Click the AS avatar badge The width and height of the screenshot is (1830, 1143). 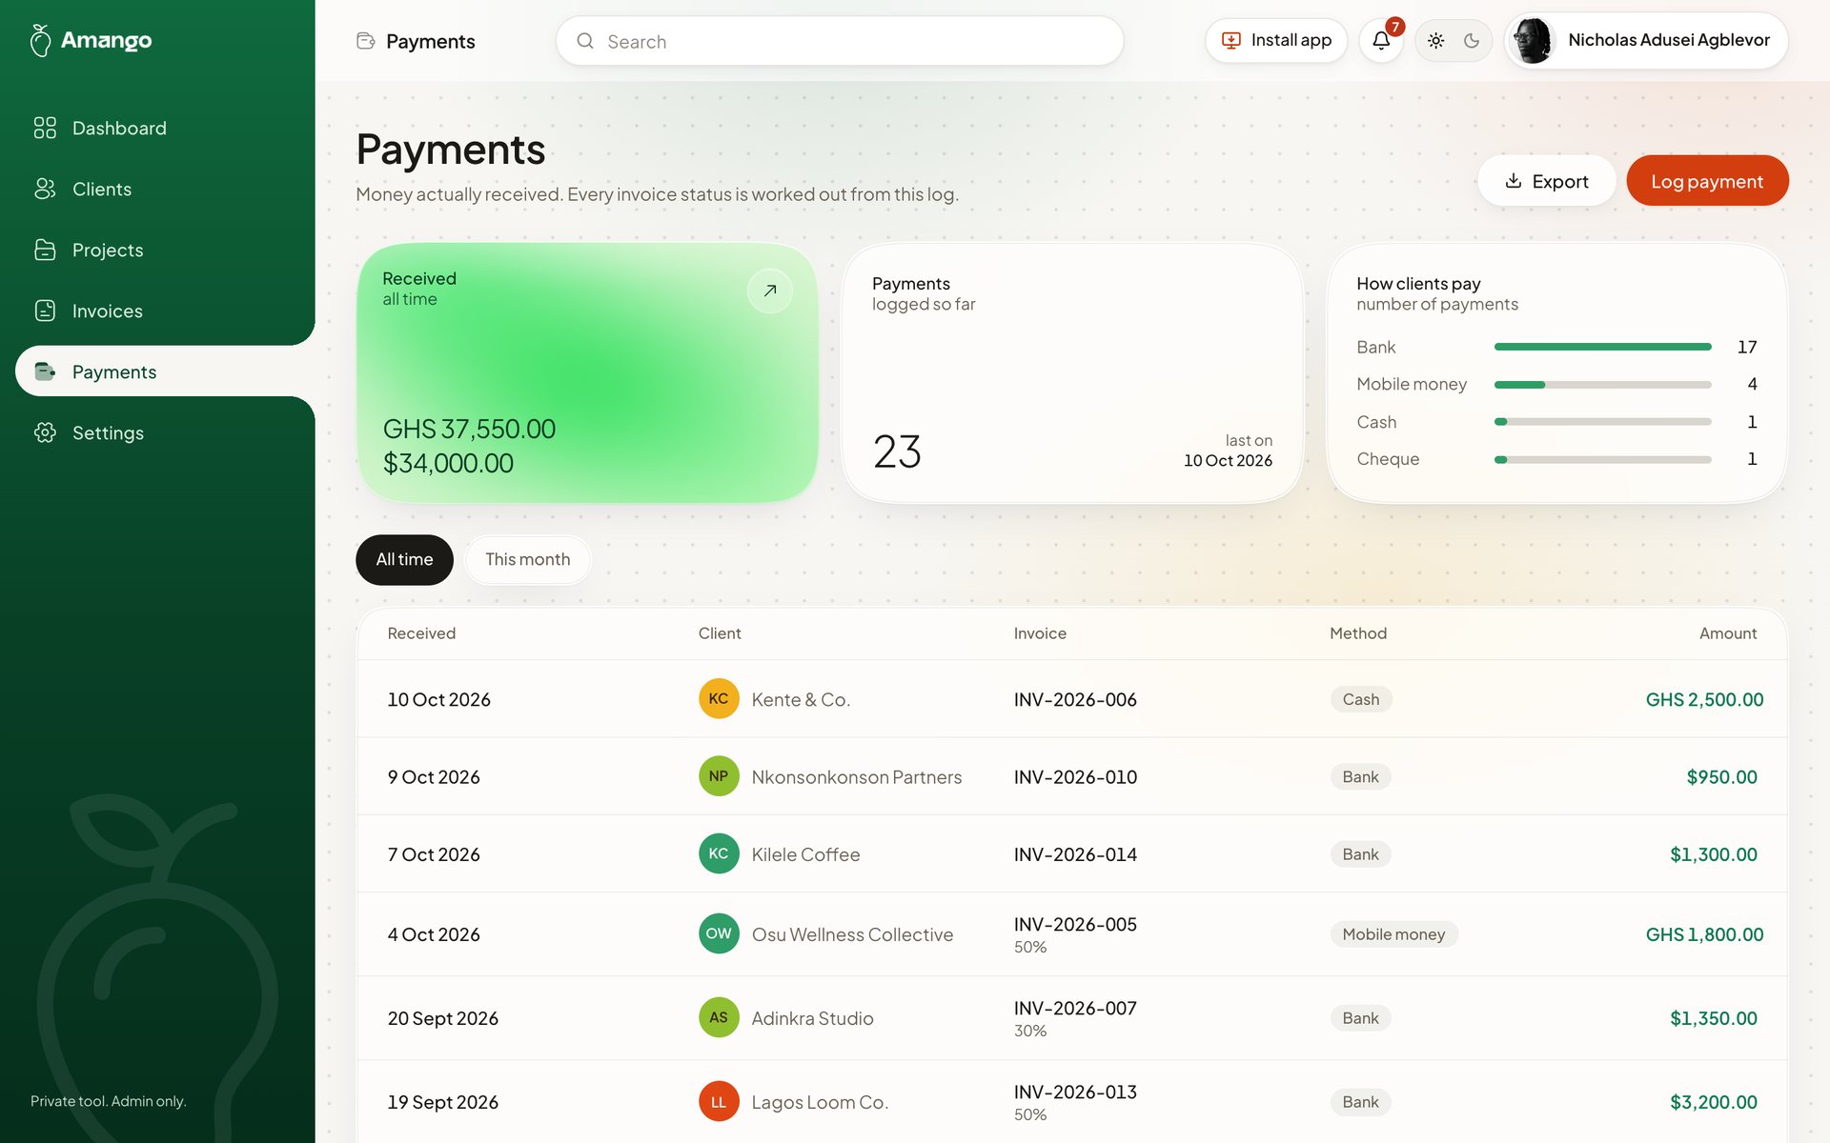point(719,1017)
